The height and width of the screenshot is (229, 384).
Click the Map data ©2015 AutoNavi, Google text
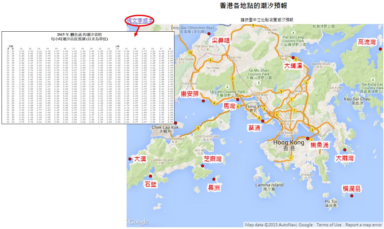pos(279,225)
